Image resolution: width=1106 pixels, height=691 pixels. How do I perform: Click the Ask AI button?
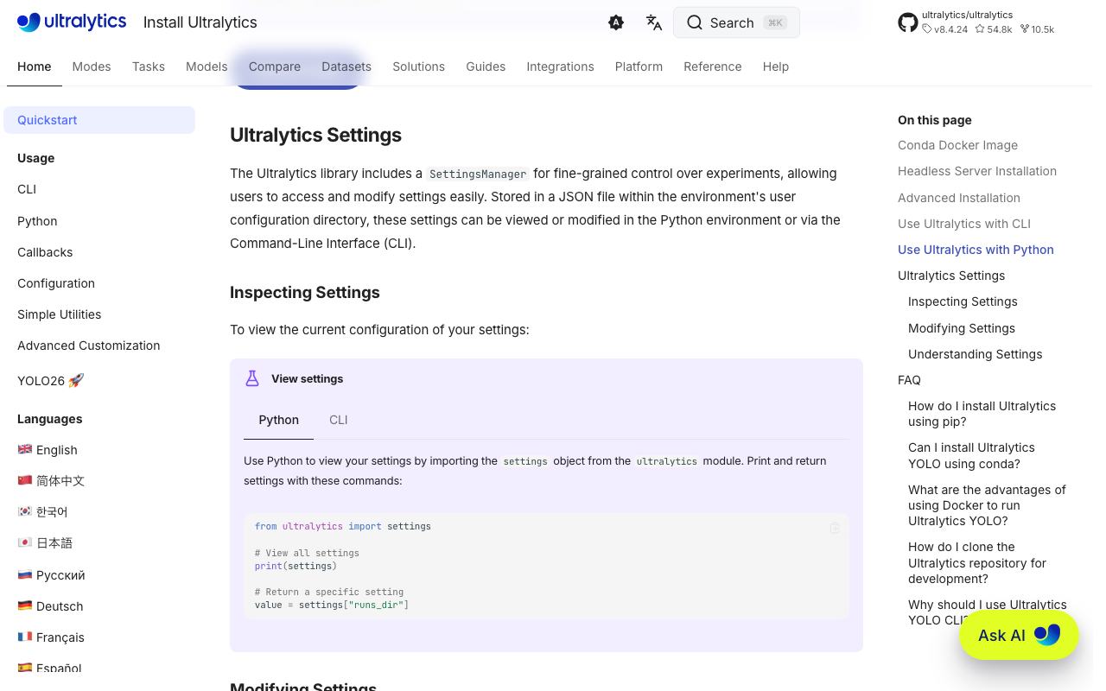pos(1019,635)
